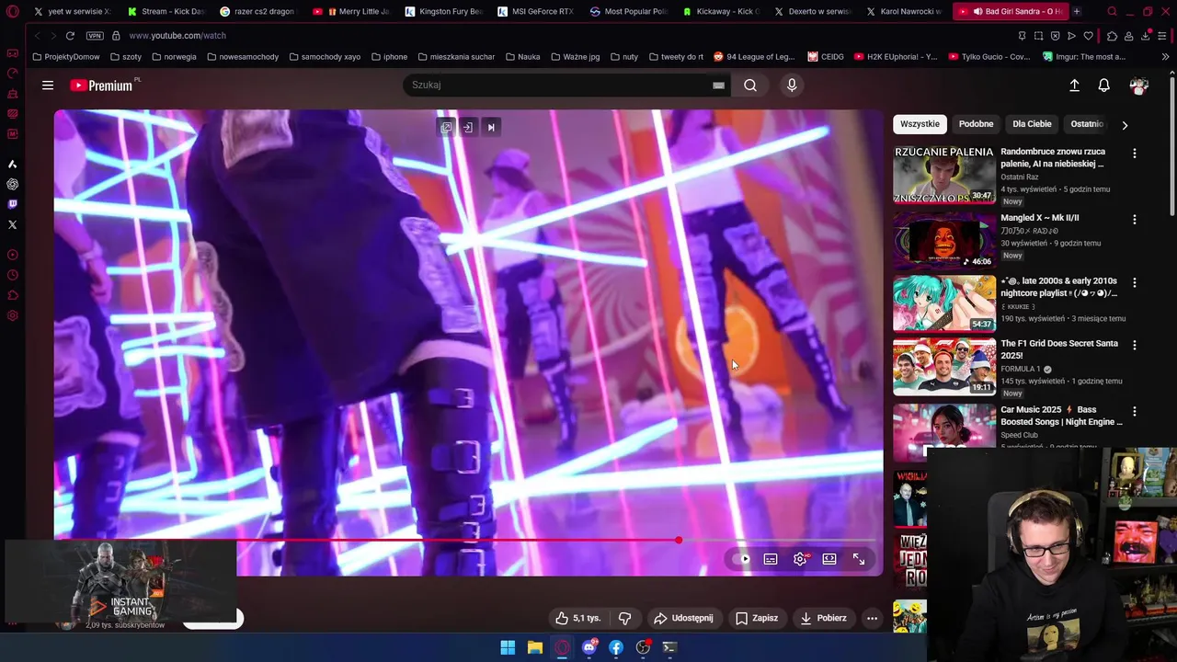Show hidden bookmarks with double chevron
Viewport: 1177px width, 662px height.
1165,57
